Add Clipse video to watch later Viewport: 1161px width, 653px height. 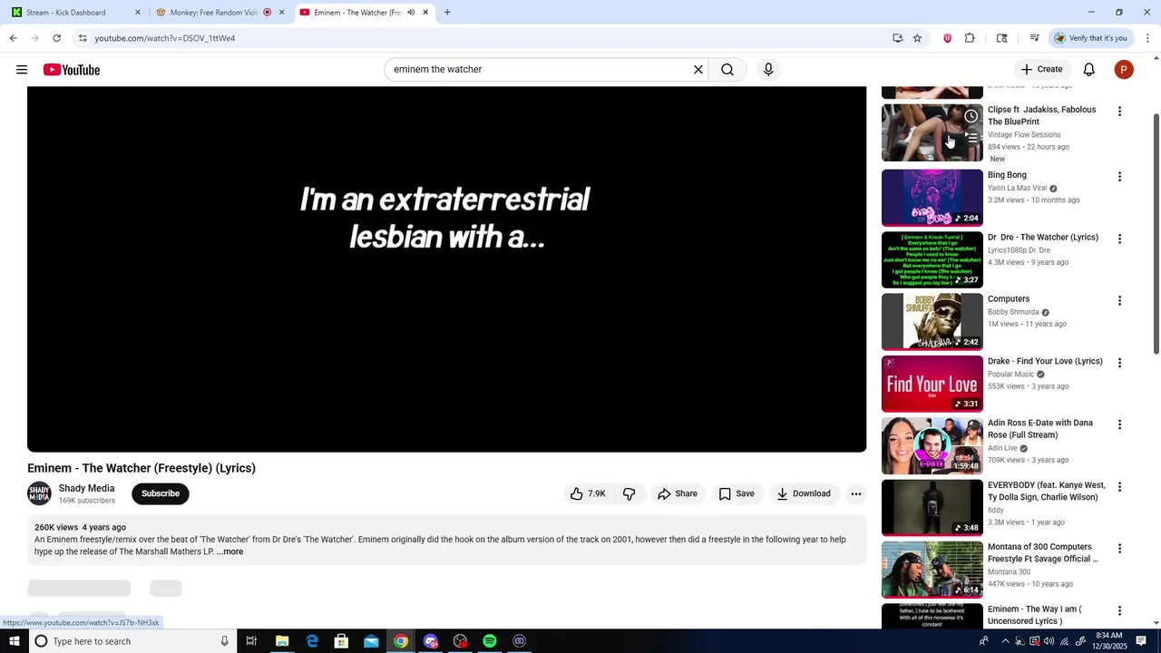[x=971, y=116]
